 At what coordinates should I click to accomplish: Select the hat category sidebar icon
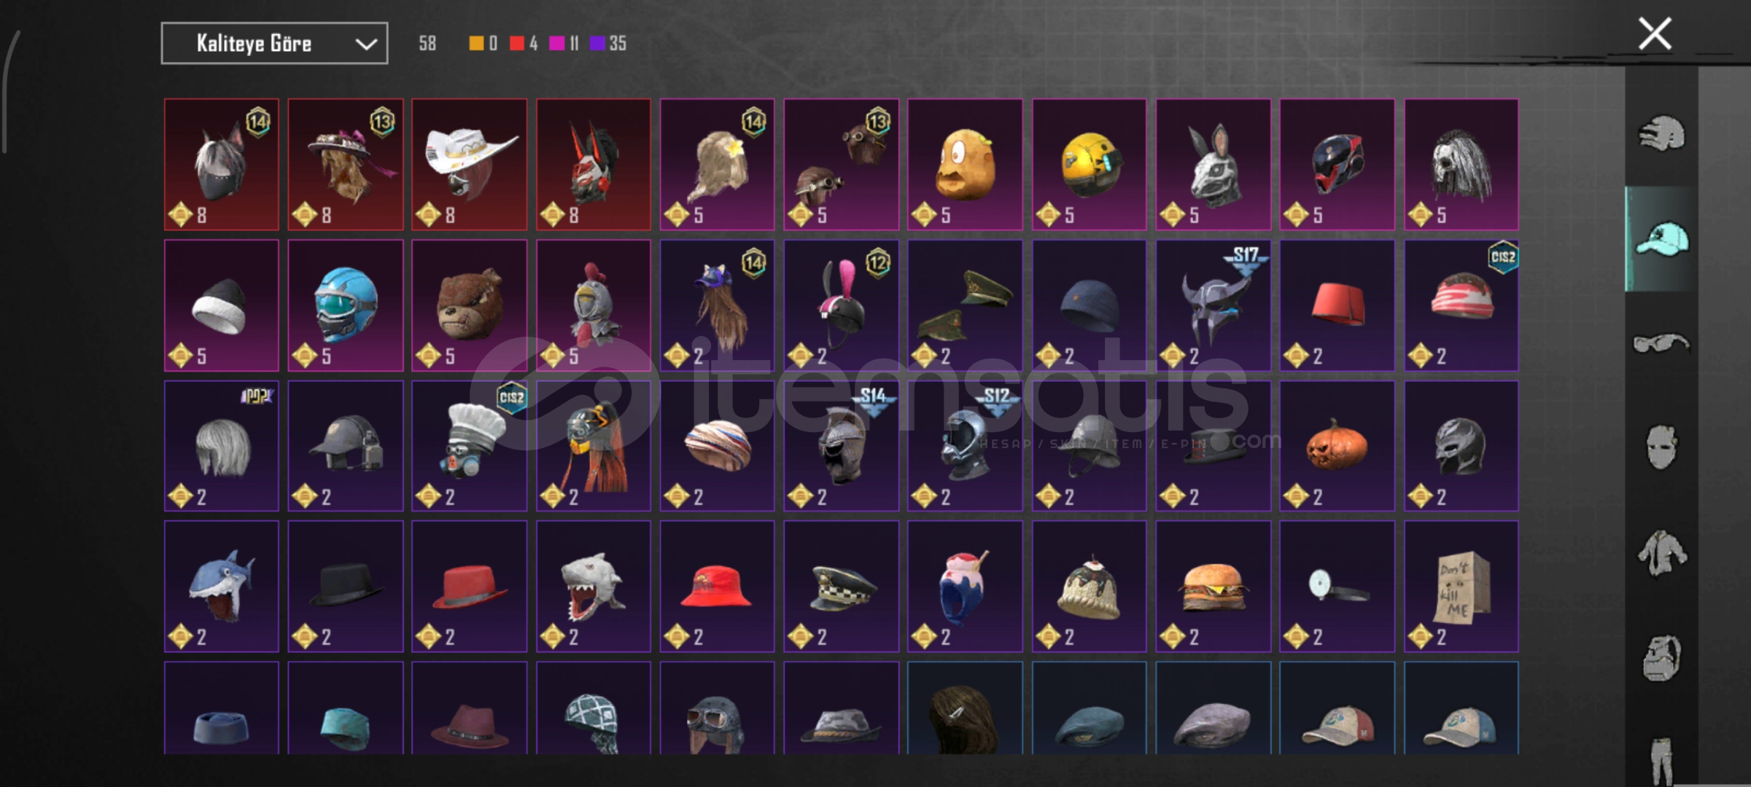pos(1662,239)
